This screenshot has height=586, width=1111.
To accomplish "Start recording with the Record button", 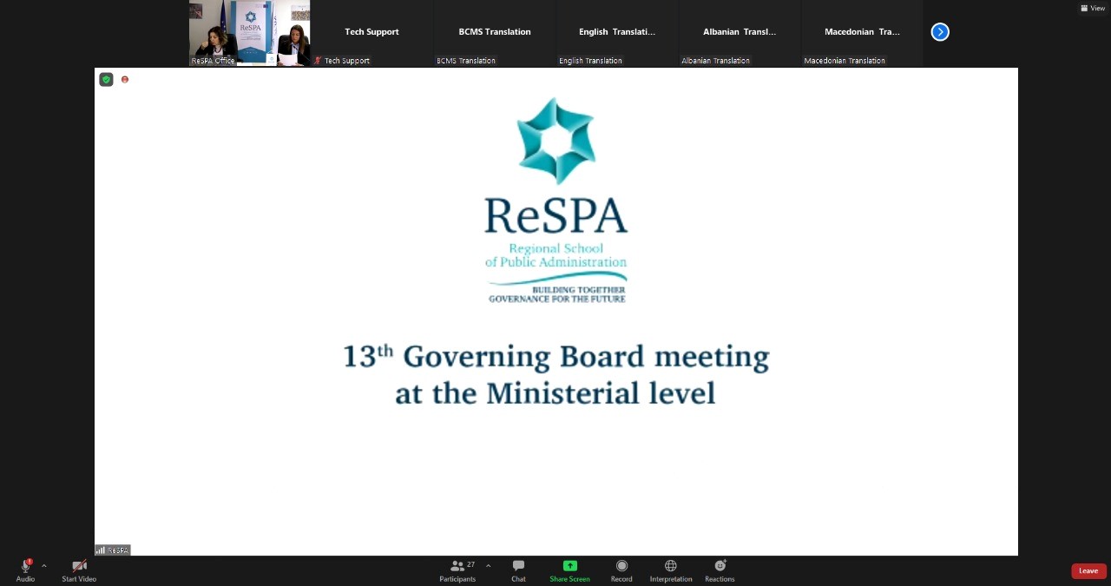I will [621, 570].
